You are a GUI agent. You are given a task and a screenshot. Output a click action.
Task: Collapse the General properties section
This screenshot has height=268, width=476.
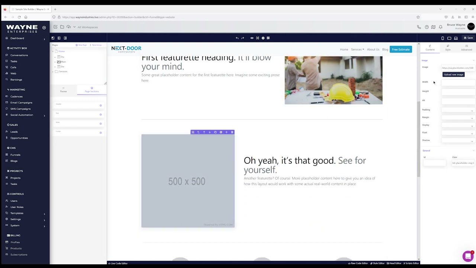[473, 151]
